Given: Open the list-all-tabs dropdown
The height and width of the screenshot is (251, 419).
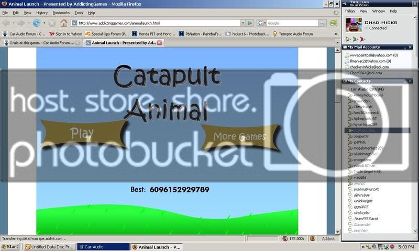Looking at the screenshot, I should tap(337, 42).
